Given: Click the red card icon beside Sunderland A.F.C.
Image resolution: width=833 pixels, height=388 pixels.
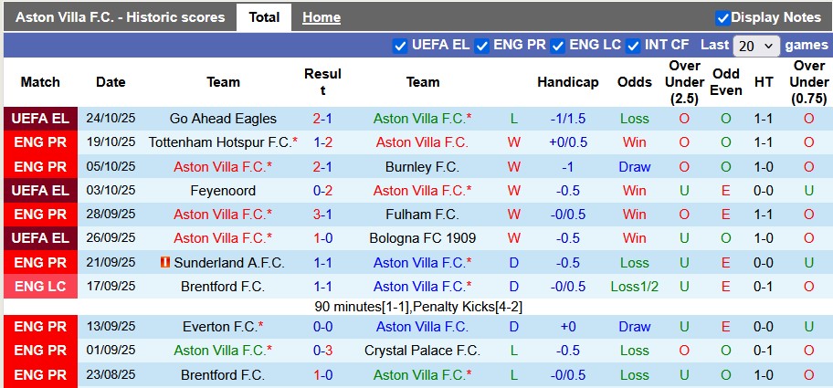Looking at the screenshot, I should [x=165, y=263].
